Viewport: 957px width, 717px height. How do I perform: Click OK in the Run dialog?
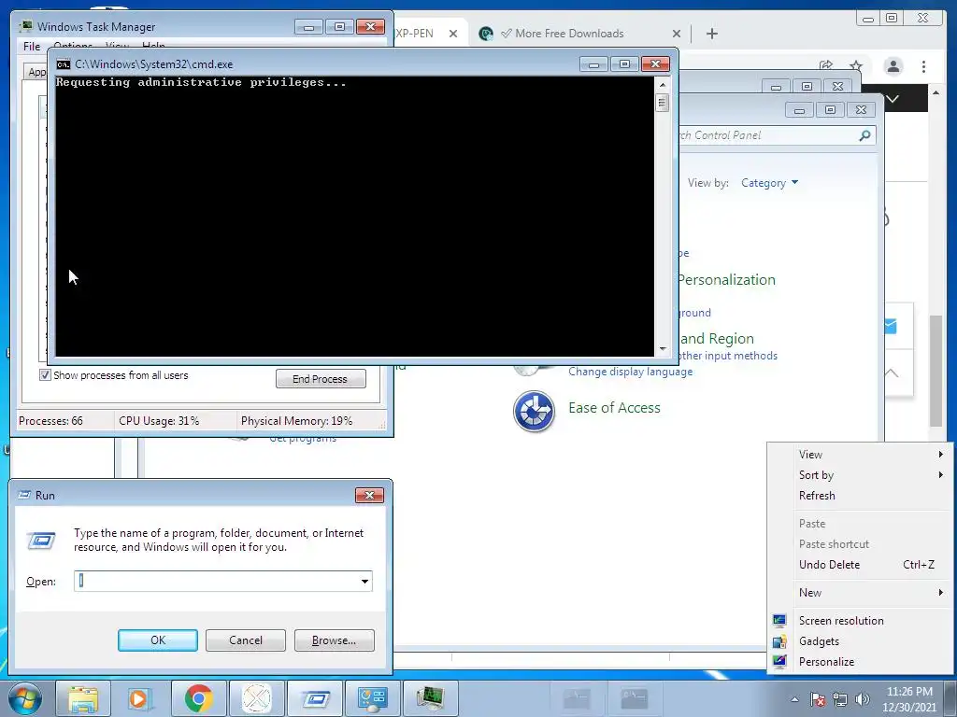click(157, 640)
